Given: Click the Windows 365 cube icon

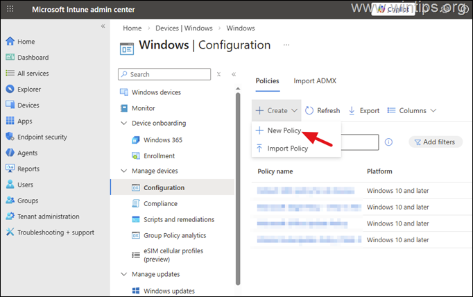Looking at the screenshot, I should tap(136, 140).
